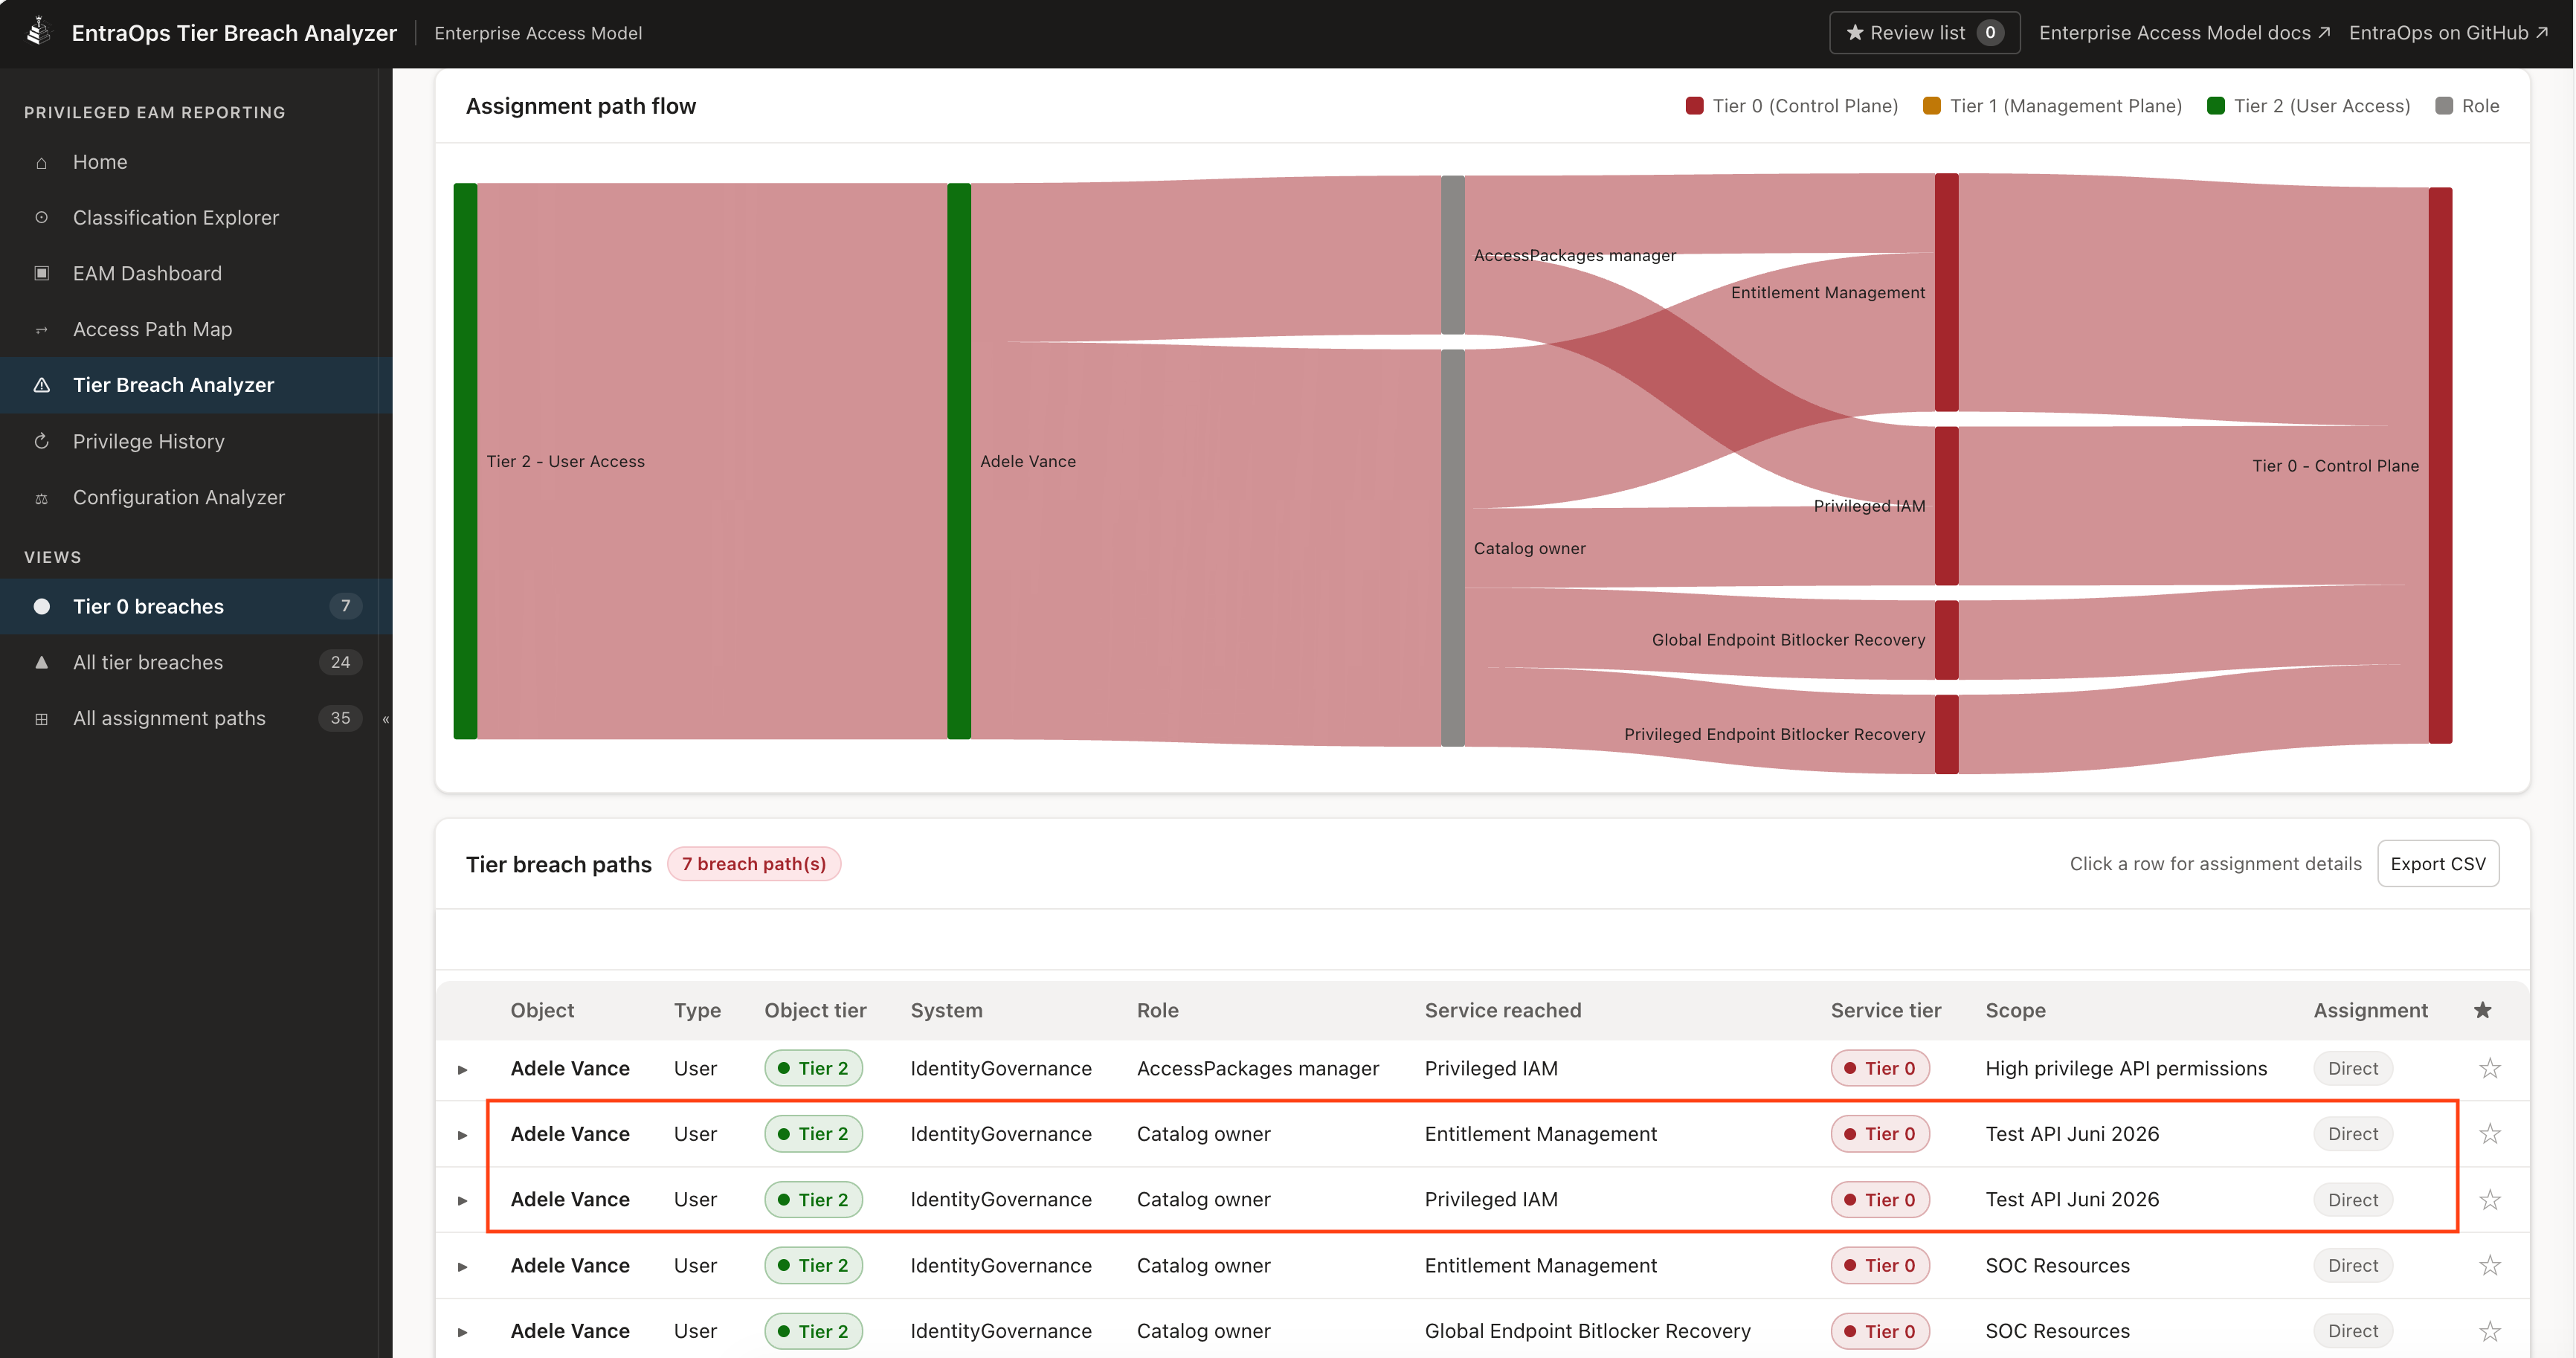Click the EntraOps logo icon
Screen dimensions: 2576x1358
coord(39,32)
